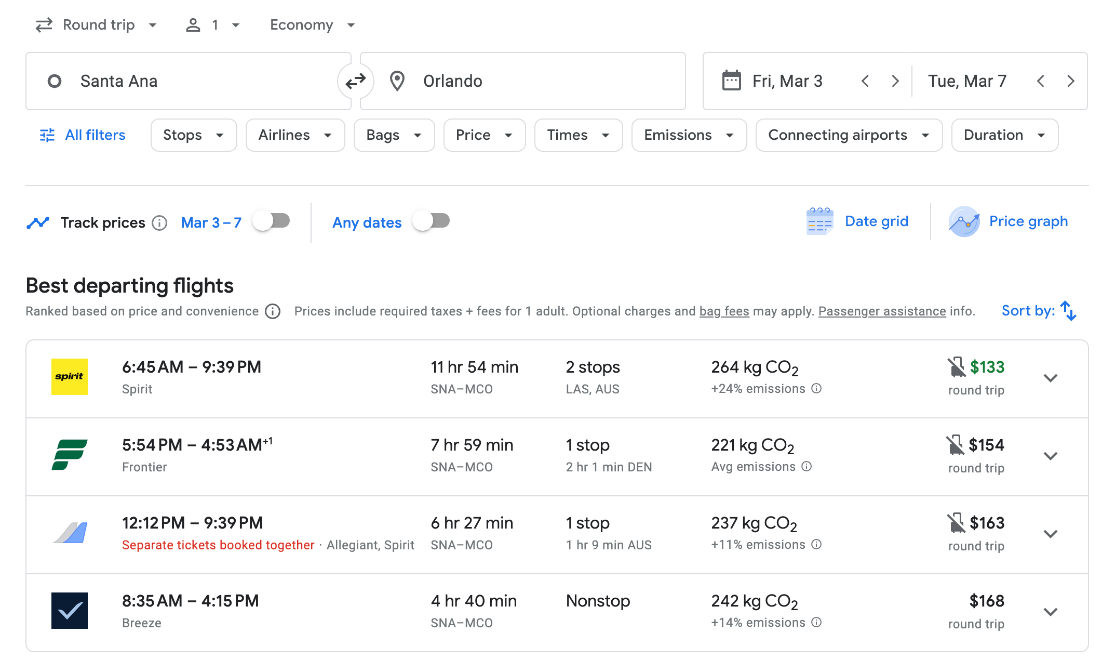Go to previous return date before Mar 7

click(x=1041, y=81)
